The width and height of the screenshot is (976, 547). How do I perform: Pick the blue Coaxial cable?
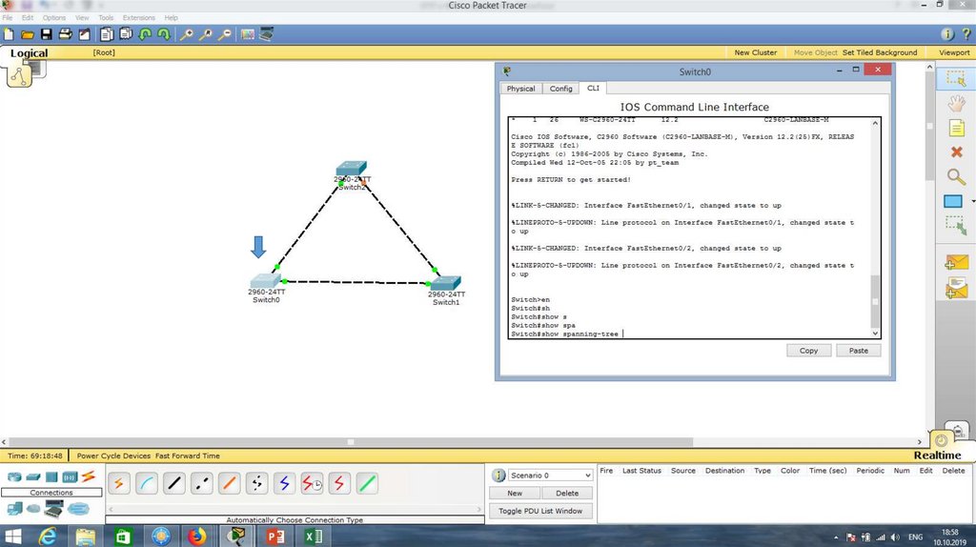pos(284,483)
